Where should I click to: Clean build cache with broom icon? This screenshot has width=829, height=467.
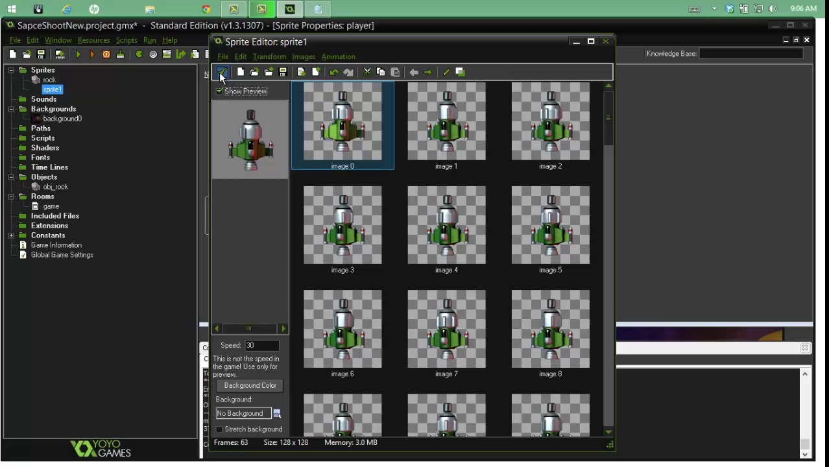[x=120, y=54]
